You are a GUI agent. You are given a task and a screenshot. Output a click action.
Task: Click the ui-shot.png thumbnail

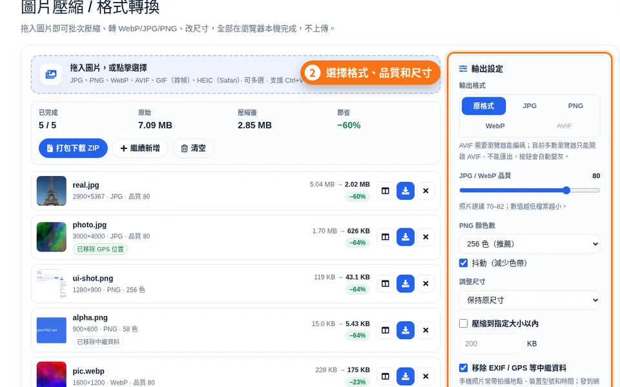52,284
